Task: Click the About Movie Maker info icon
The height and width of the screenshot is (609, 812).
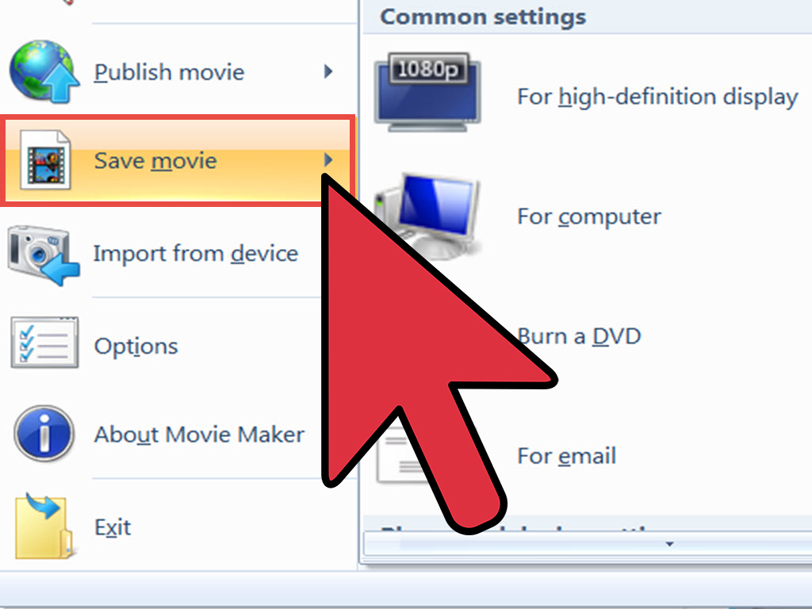Action: pos(44,433)
